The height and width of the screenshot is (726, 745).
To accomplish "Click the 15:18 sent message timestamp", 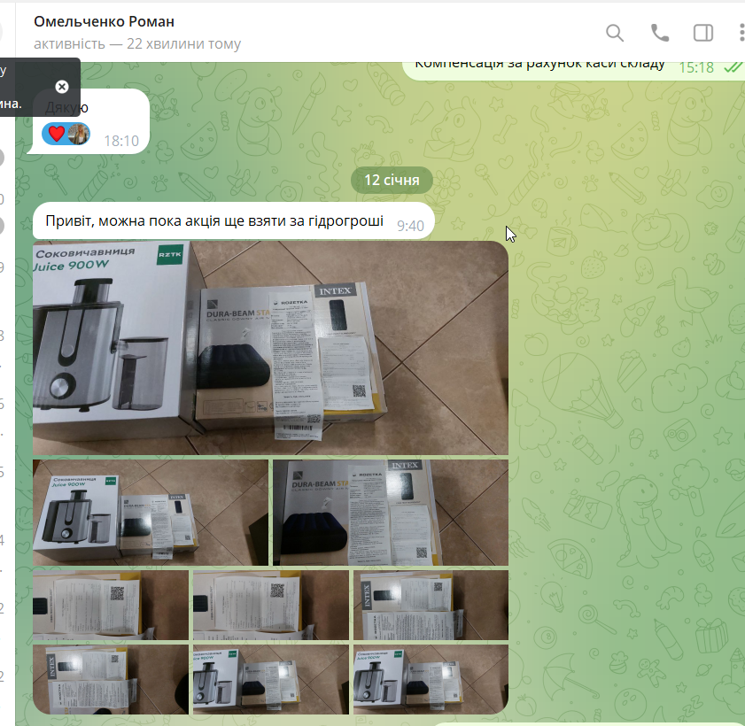I will (696, 68).
